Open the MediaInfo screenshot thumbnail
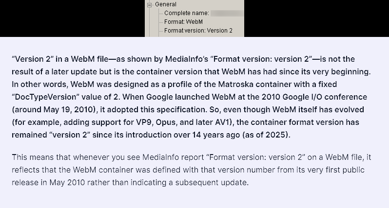The width and height of the screenshot is (389, 208). click(194, 18)
